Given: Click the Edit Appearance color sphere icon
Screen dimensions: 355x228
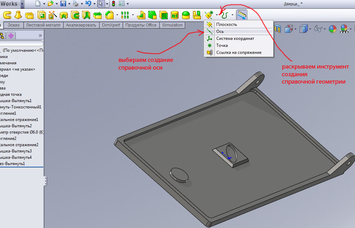Looking at the screenshot, I should 333,29.
